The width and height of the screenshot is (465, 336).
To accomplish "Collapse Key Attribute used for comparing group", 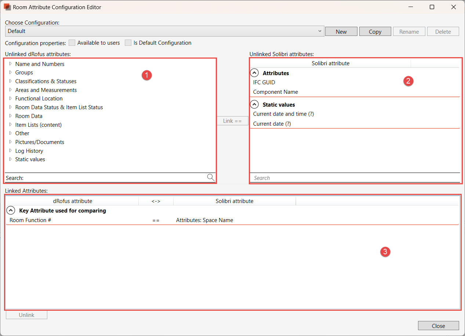I will [11, 210].
